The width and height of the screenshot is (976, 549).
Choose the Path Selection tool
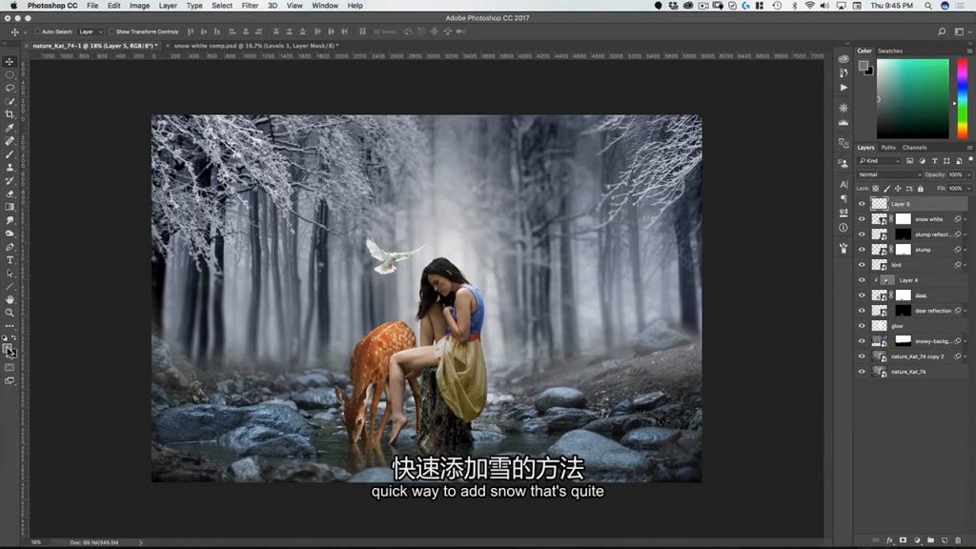tap(10, 274)
